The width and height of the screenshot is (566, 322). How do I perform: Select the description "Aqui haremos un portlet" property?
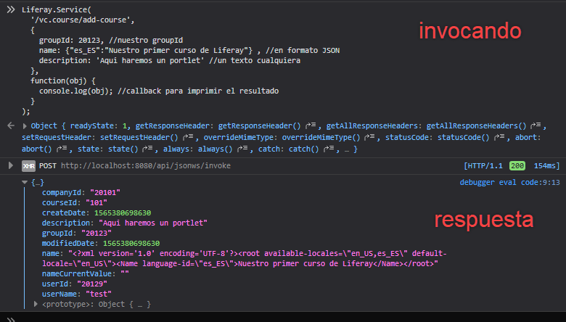pos(125,223)
